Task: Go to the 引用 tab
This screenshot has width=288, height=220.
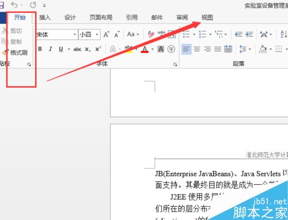Action: click(132, 17)
